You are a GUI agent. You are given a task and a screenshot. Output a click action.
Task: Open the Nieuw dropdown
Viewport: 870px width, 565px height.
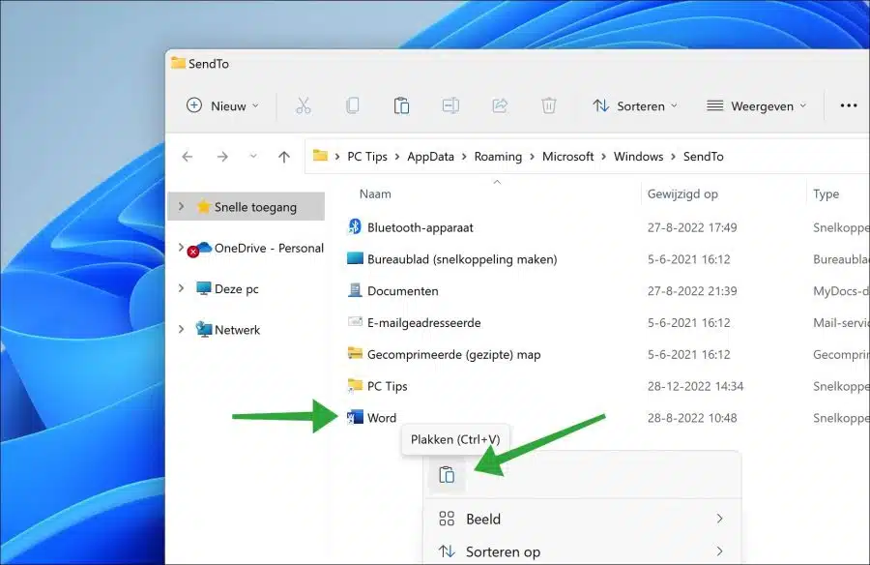222,105
